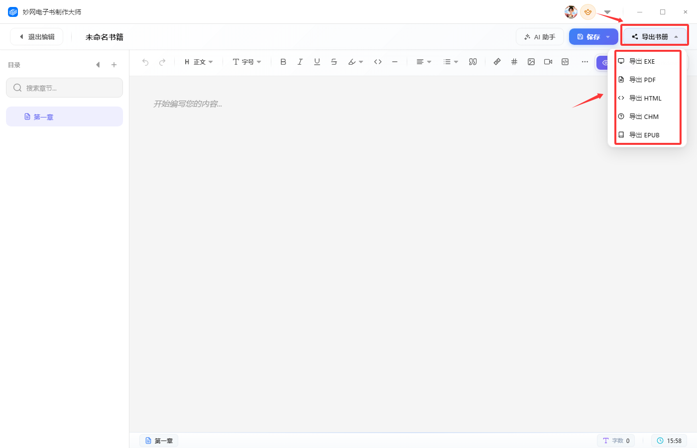Select 导出 PDF from the export menu
The width and height of the screenshot is (697, 448).
point(642,80)
